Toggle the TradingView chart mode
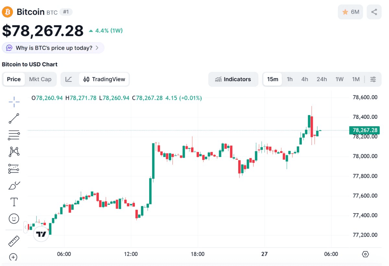389x266 pixels. tap(104, 79)
